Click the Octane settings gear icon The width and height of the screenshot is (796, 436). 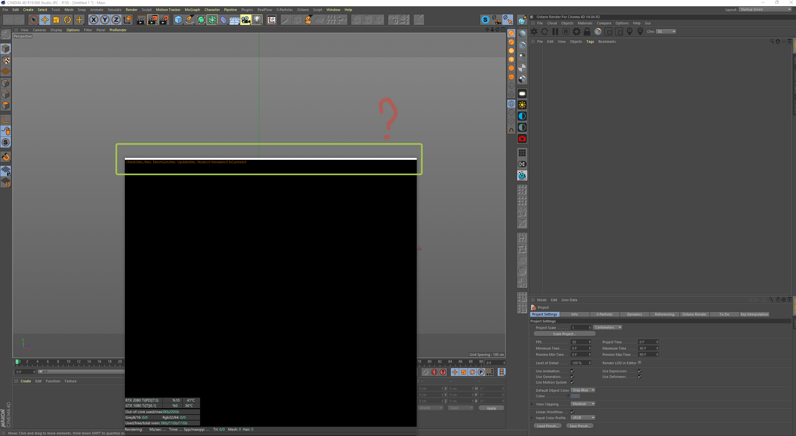coord(576,32)
